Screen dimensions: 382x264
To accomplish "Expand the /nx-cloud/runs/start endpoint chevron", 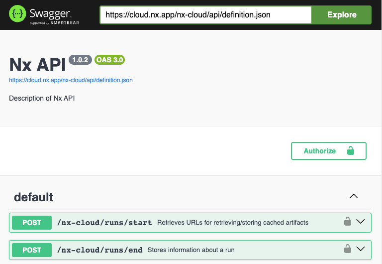I will point(361,222).
